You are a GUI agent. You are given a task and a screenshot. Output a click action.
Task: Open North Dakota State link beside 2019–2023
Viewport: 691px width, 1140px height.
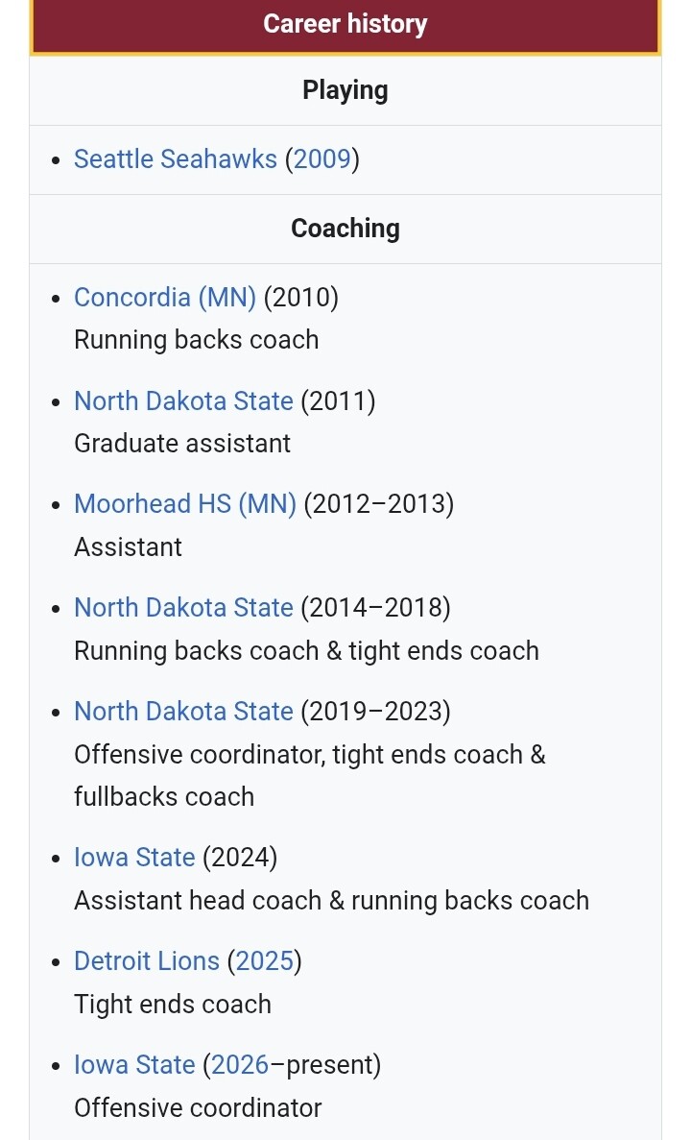click(x=183, y=713)
